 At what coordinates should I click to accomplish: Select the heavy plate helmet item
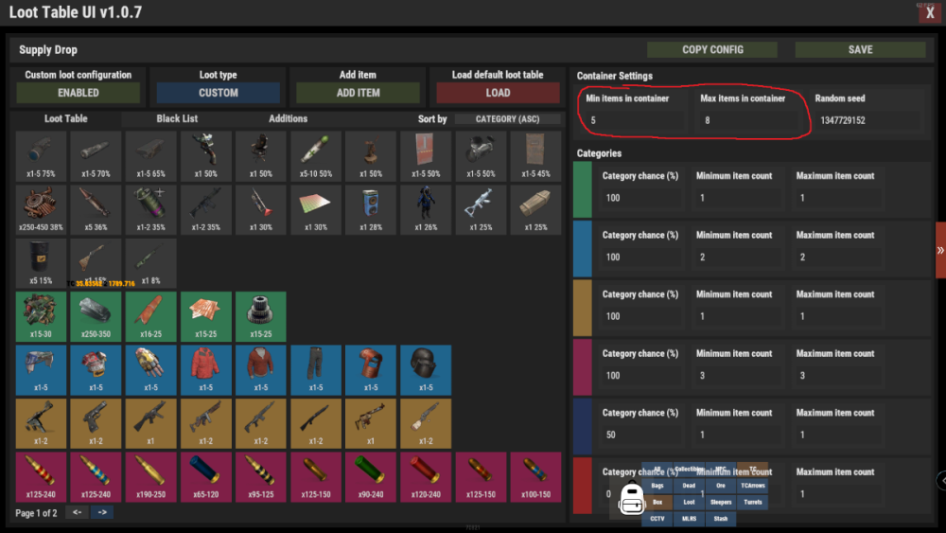click(x=425, y=369)
